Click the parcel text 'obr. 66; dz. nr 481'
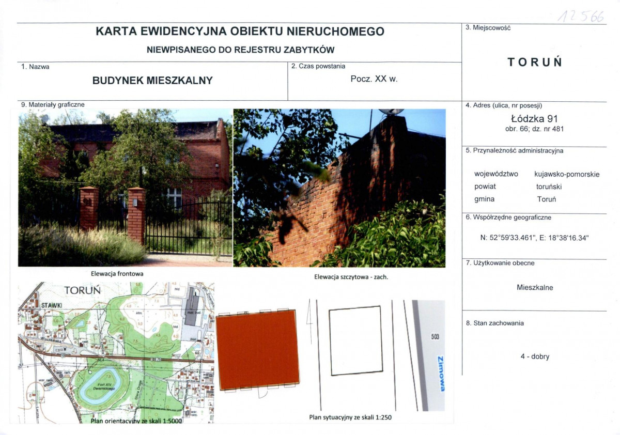620x435 pixels. coord(534,129)
